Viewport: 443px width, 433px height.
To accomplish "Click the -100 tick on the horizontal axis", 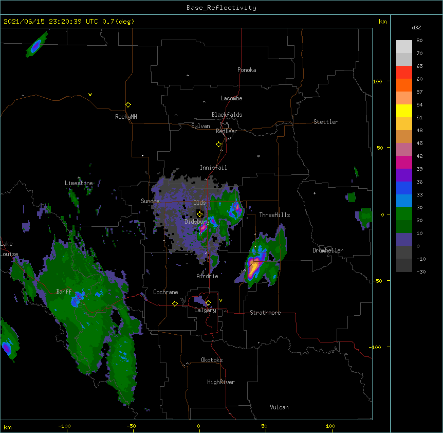I will tap(64, 426).
